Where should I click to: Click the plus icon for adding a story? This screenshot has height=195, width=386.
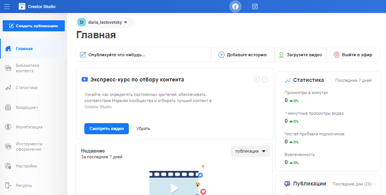221,55
